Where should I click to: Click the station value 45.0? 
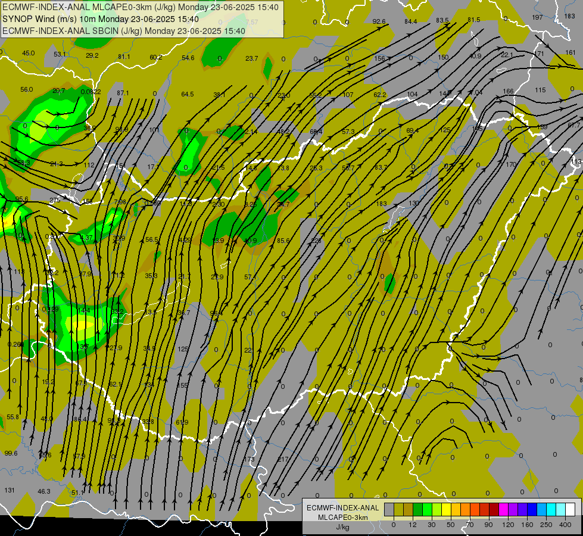point(28,53)
